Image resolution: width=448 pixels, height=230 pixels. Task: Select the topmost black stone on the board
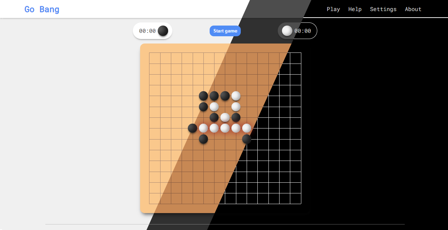tap(203, 96)
